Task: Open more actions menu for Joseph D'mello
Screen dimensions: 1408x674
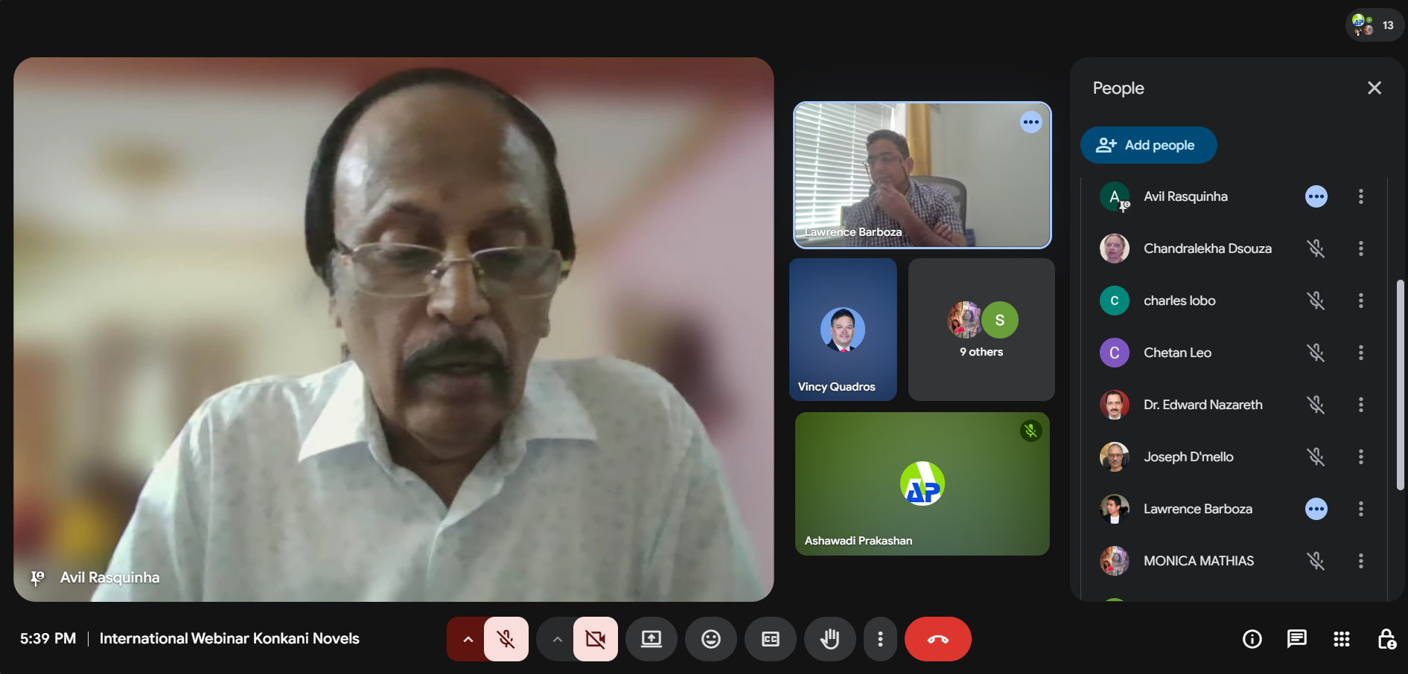Action: pyautogui.click(x=1361, y=457)
